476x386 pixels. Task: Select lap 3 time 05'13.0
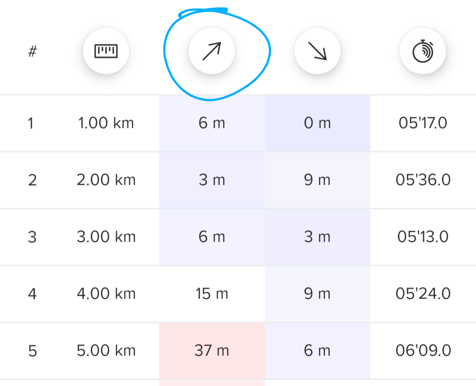click(423, 237)
